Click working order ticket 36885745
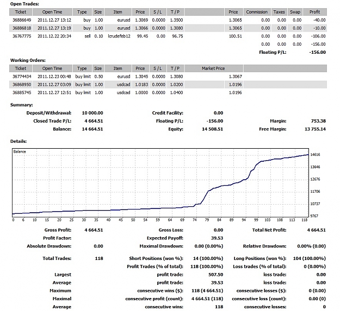The width and height of the screenshot is (340, 311). [22, 93]
